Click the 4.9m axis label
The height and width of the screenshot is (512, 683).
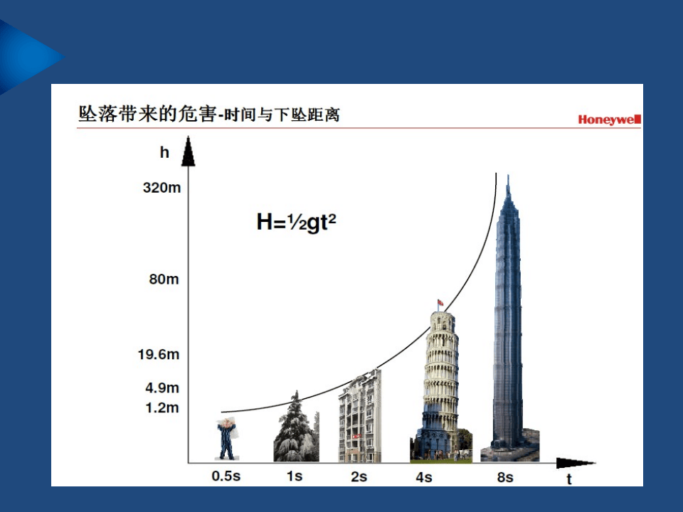[x=162, y=388]
